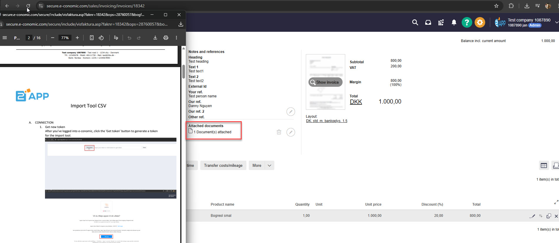
Task: Expand the Test company account menu
Action: coord(556,22)
